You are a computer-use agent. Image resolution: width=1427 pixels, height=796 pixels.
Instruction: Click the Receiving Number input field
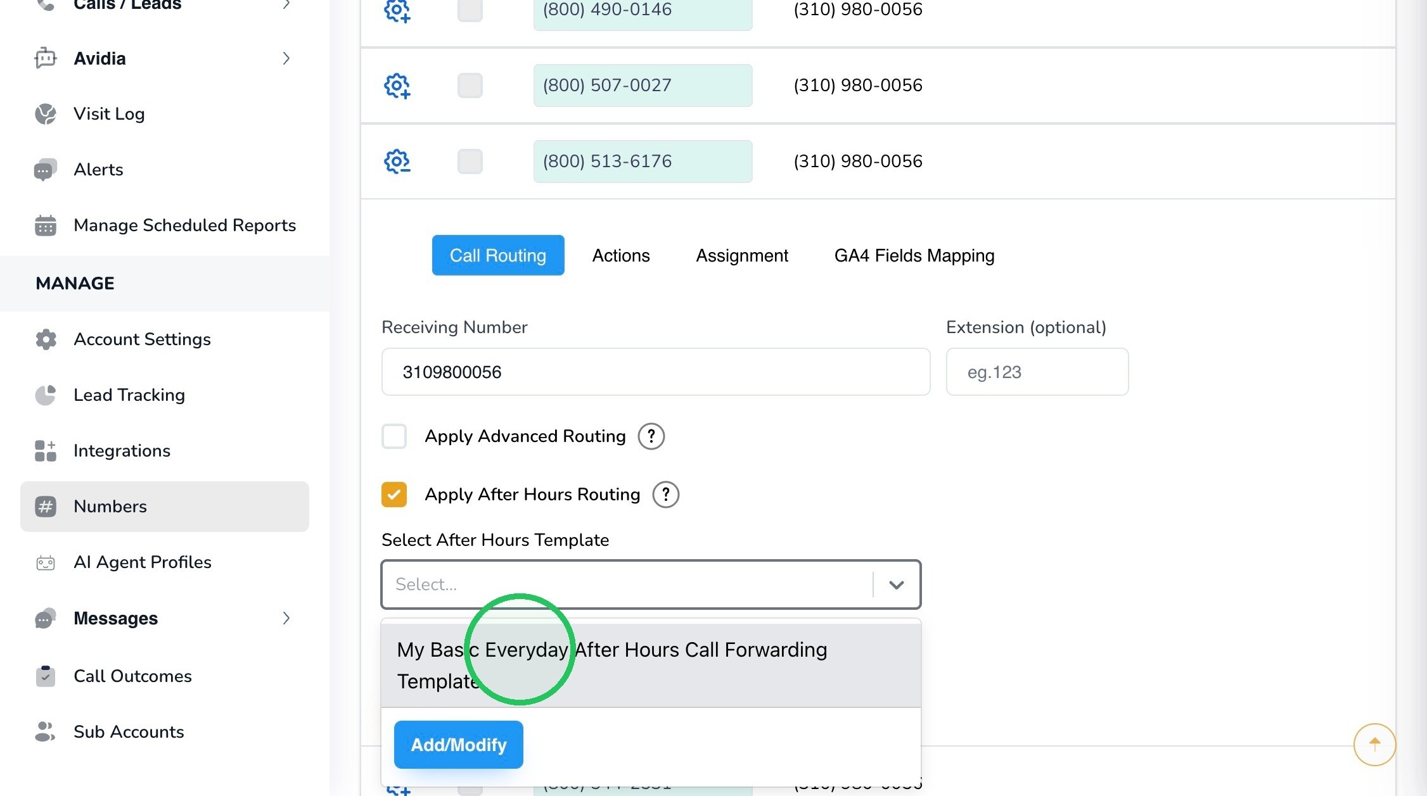pos(656,372)
